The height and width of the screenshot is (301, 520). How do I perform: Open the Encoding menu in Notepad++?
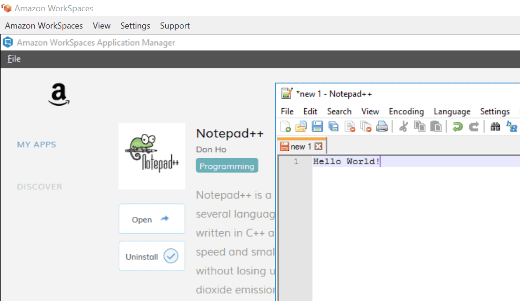406,111
